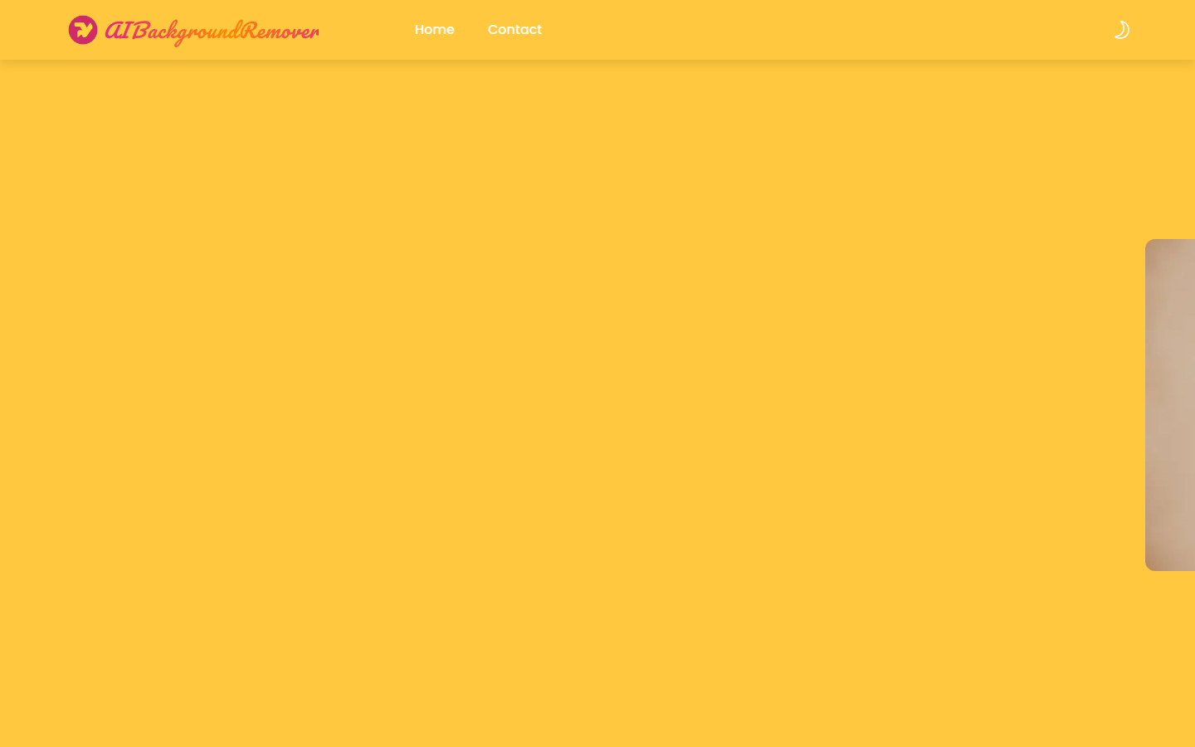Click the crescent icon in the header
The width and height of the screenshot is (1195, 747).
[x=1121, y=30]
